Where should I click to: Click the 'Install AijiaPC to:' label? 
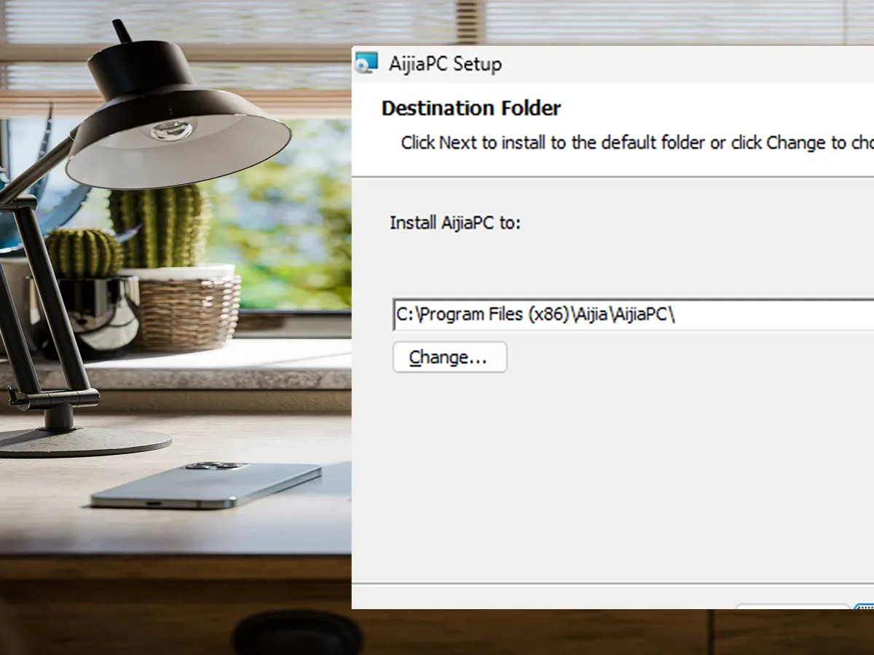click(455, 223)
